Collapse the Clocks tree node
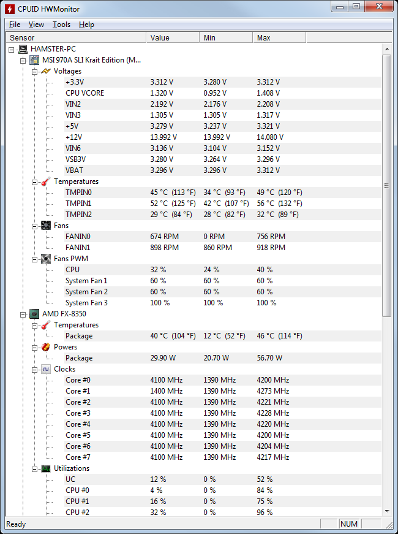The width and height of the screenshot is (398, 534). (x=35, y=369)
